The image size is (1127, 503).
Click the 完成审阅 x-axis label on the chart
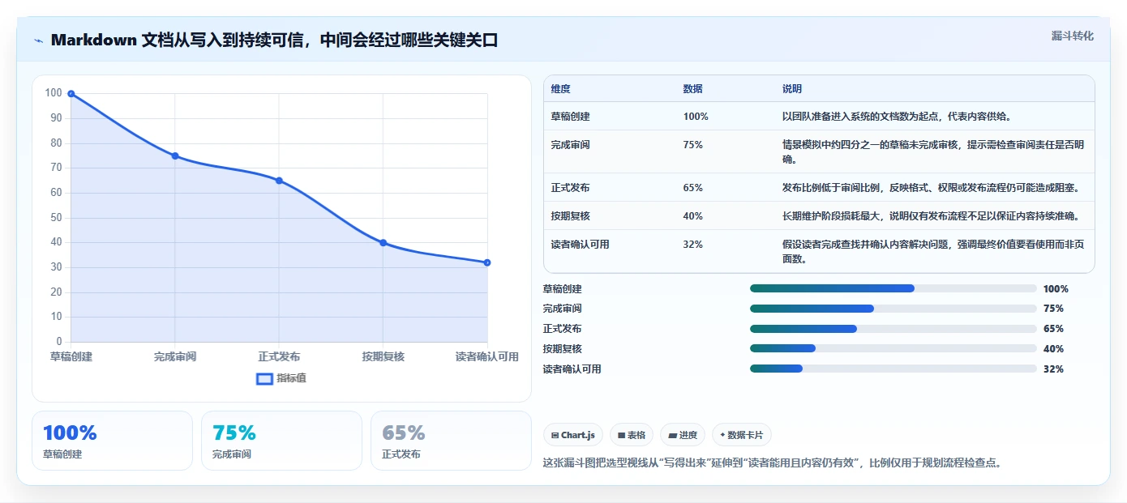[x=175, y=357]
